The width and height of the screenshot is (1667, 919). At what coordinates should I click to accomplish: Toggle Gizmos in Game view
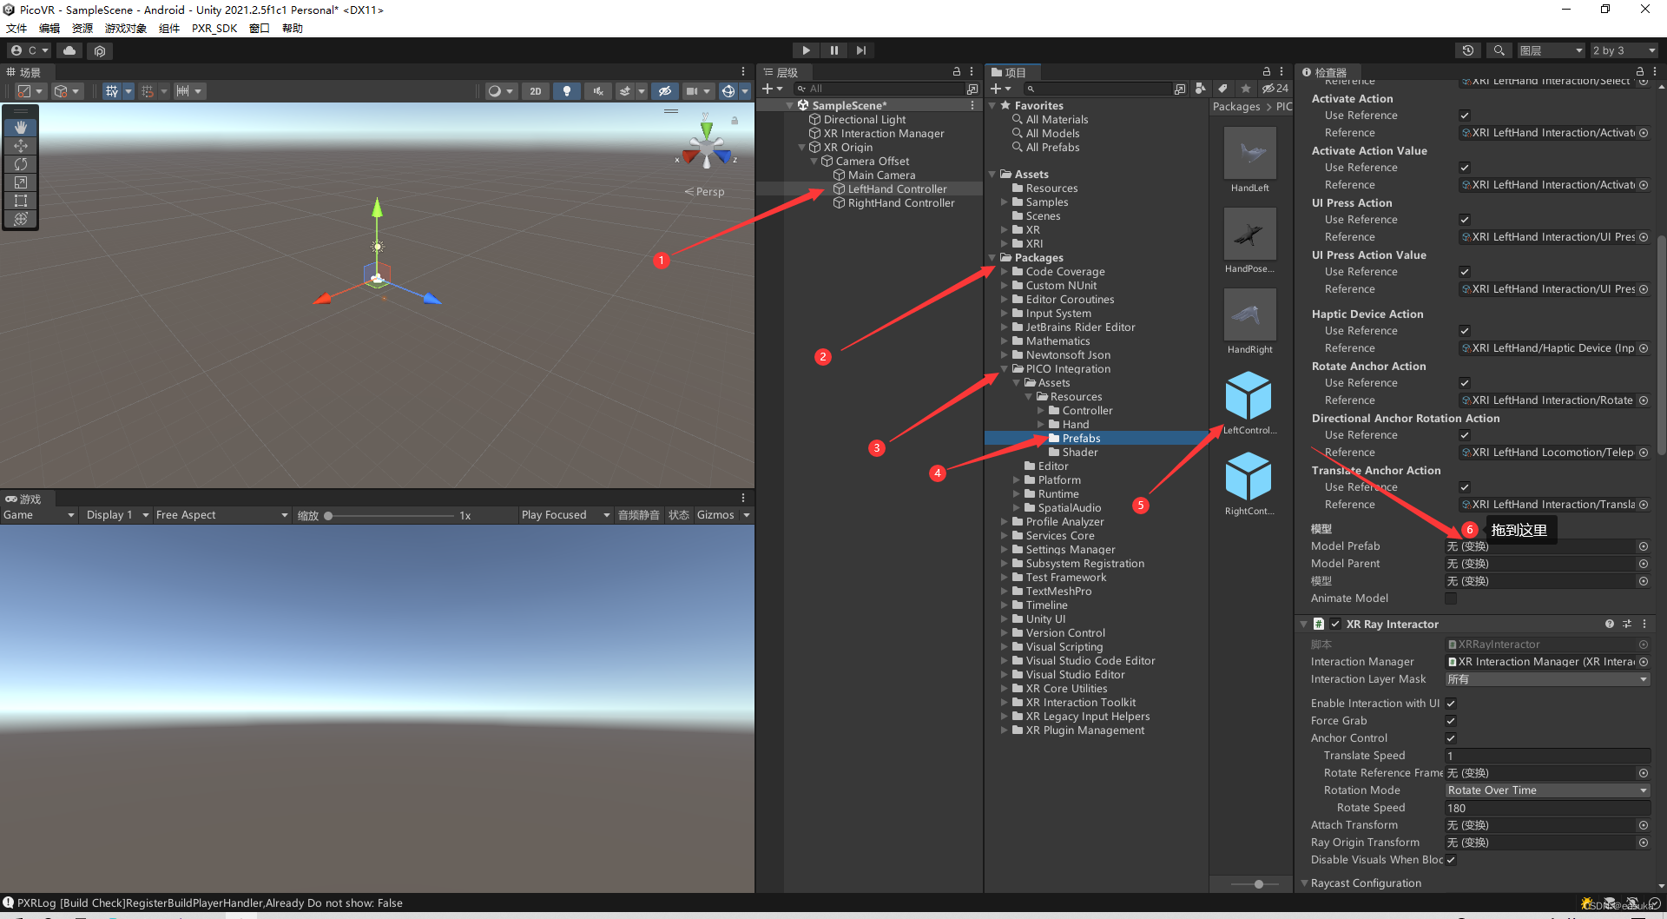(715, 515)
